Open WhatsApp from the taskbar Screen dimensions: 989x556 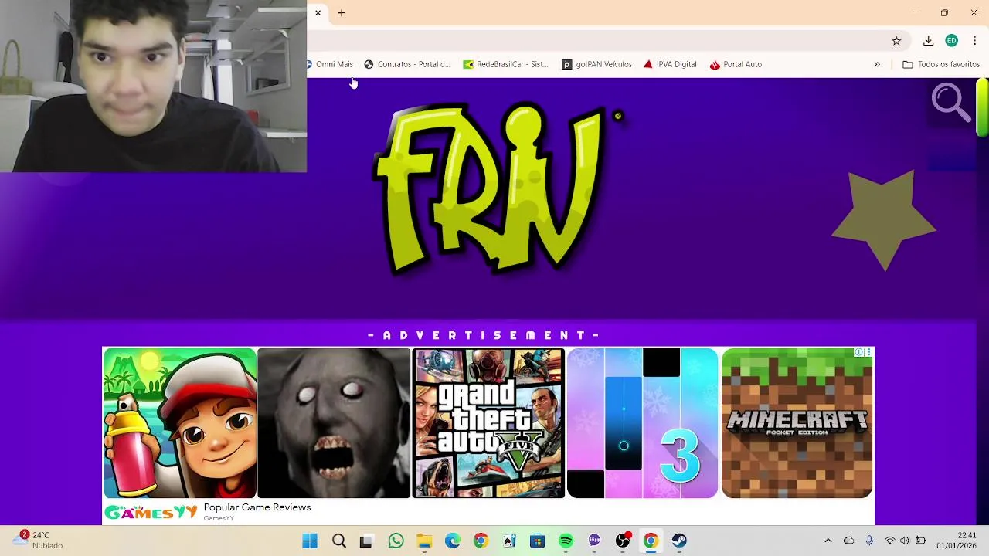(x=396, y=541)
